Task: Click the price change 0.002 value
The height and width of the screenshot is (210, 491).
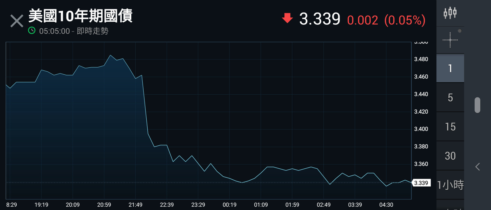Action: (x=362, y=20)
